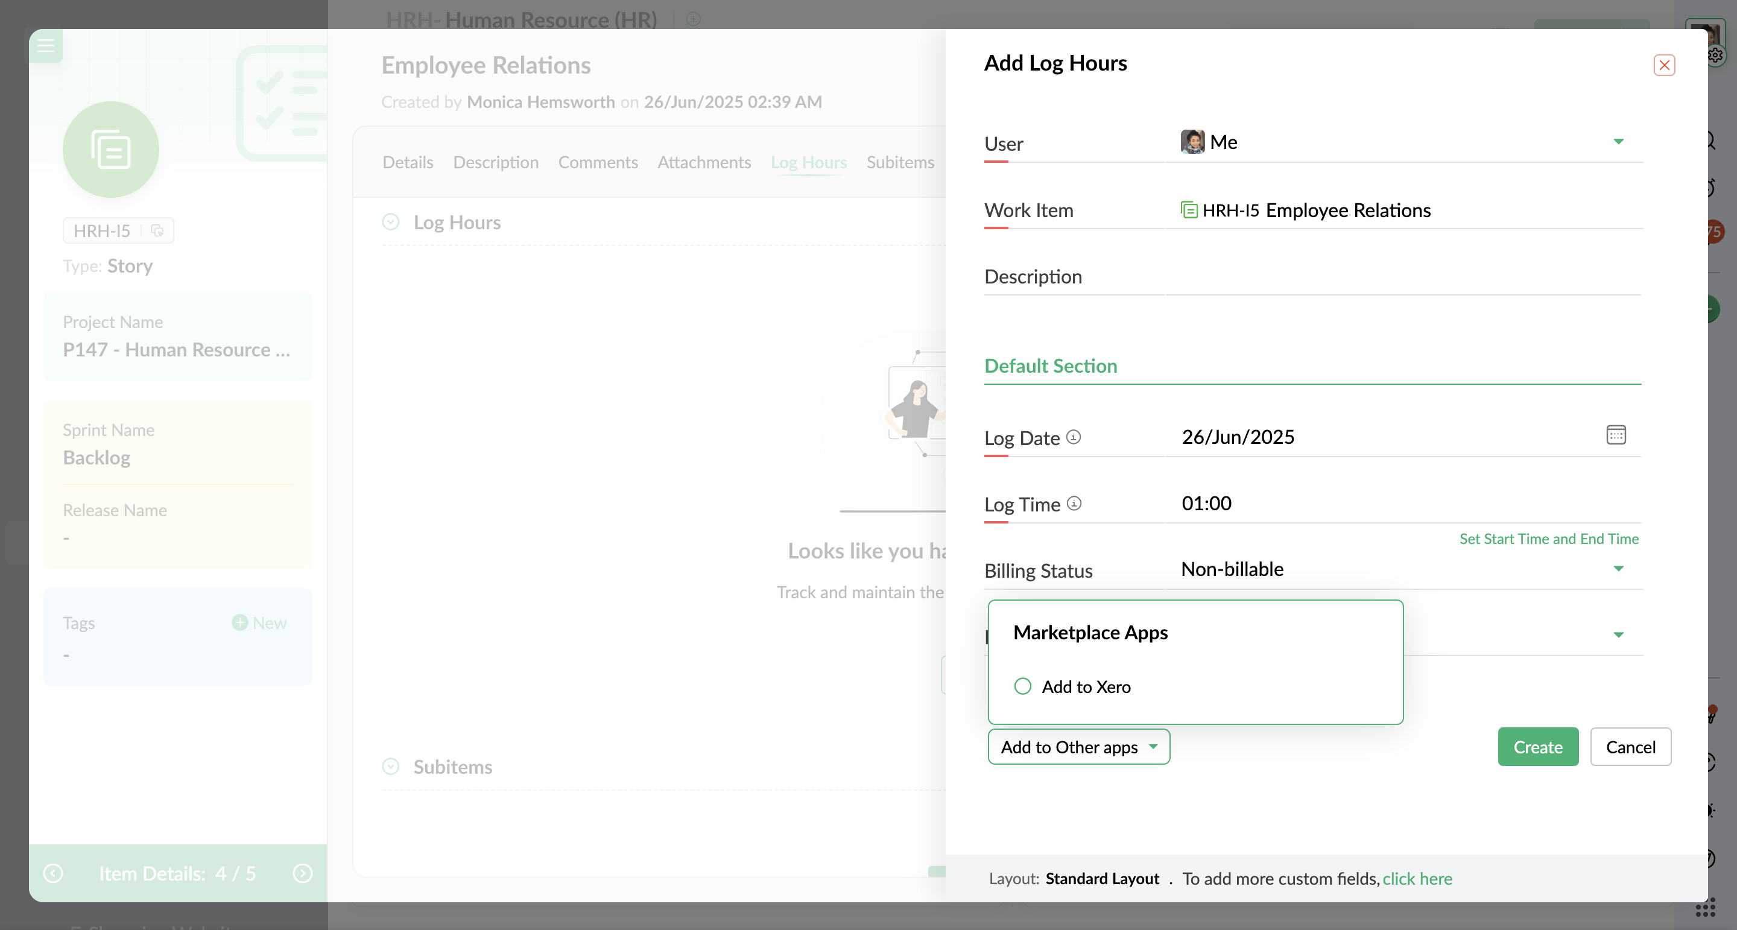Switch to the Details tab
Image resolution: width=1737 pixels, height=930 pixels.
pos(407,162)
